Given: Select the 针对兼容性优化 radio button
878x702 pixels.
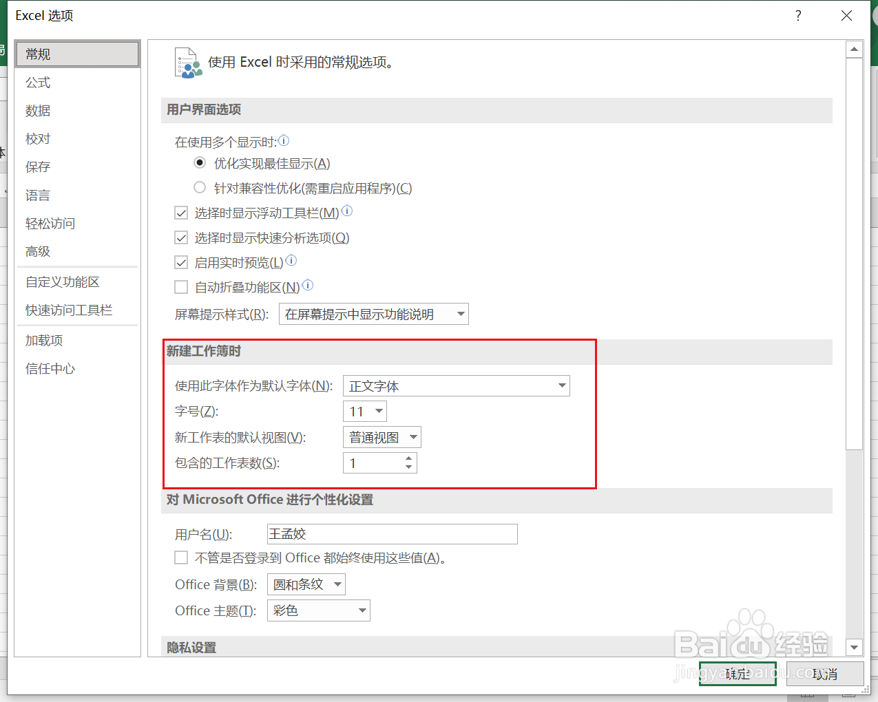Looking at the screenshot, I should click(200, 187).
